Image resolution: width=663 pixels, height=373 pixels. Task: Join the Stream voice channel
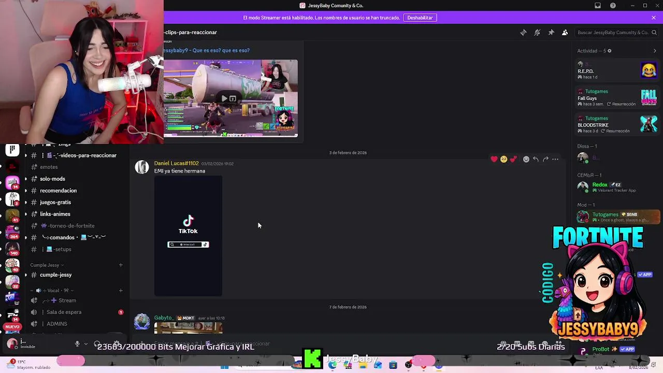76,300
